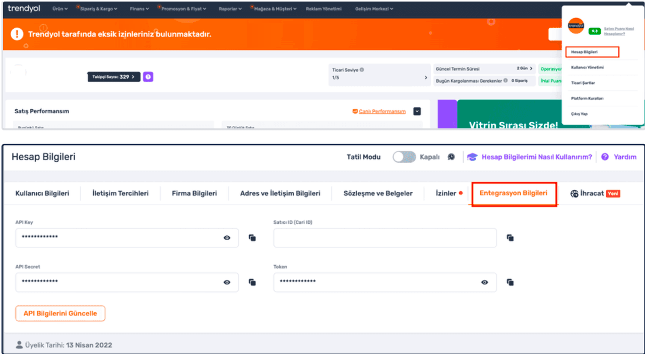Viewport: 645px width, 354px height.
Task: Click the Trendyol logo in top bar
Action: click(x=24, y=9)
